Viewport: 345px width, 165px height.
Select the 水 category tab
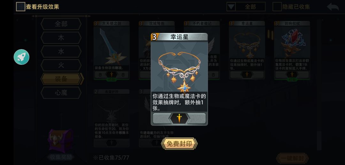click(x=61, y=52)
